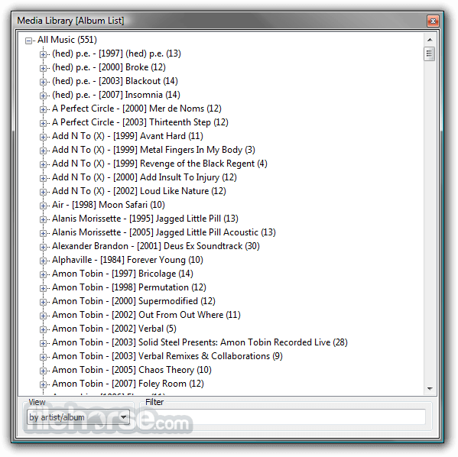Expand the Thirteenth Step album node
Screen dimensions: 458x457
[x=43, y=123]
